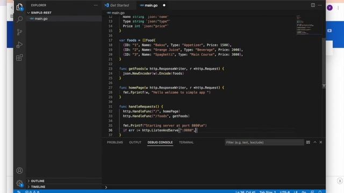Switch to the TERMINAL panel tab
344x193 pixels.
click(x=186, y=142)
